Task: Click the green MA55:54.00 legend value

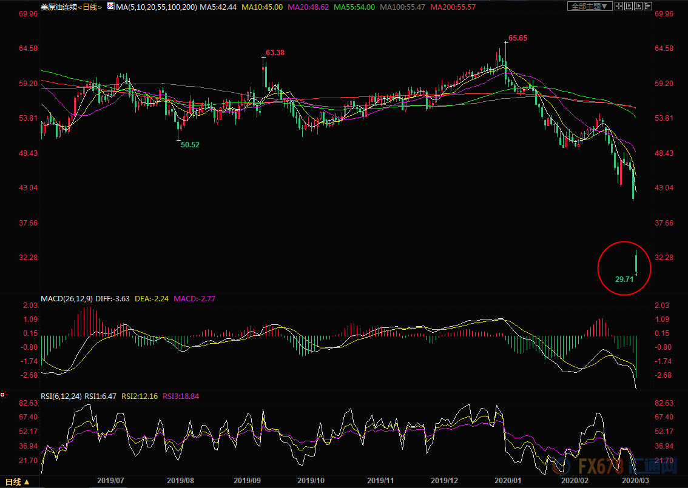Action: click(353, 7)
